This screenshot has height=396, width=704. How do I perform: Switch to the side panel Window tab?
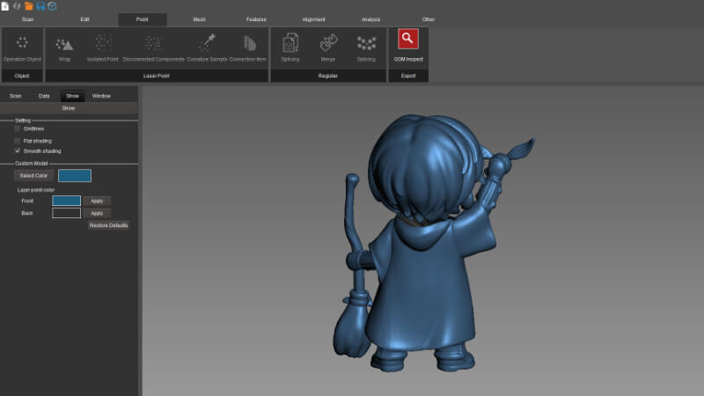101,96
